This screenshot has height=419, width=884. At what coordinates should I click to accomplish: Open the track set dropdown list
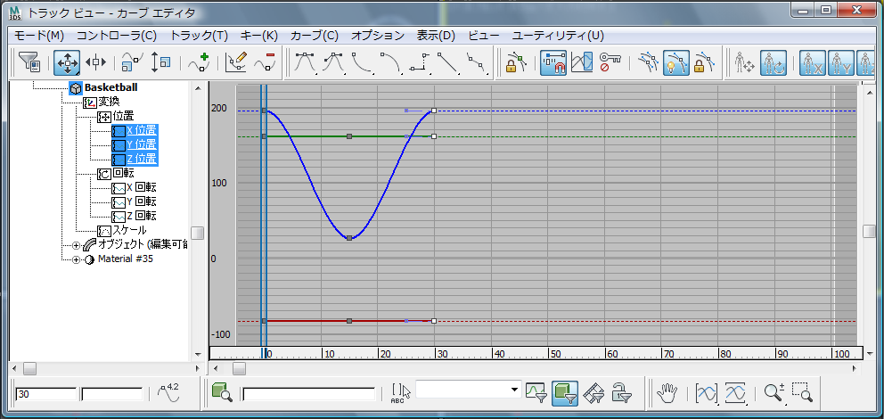[513, 390]
